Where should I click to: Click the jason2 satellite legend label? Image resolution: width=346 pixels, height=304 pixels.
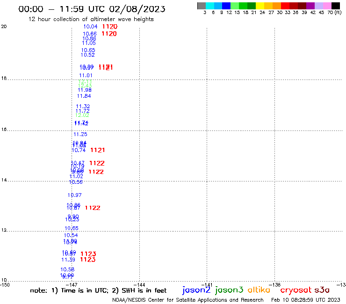click(196, 290)
